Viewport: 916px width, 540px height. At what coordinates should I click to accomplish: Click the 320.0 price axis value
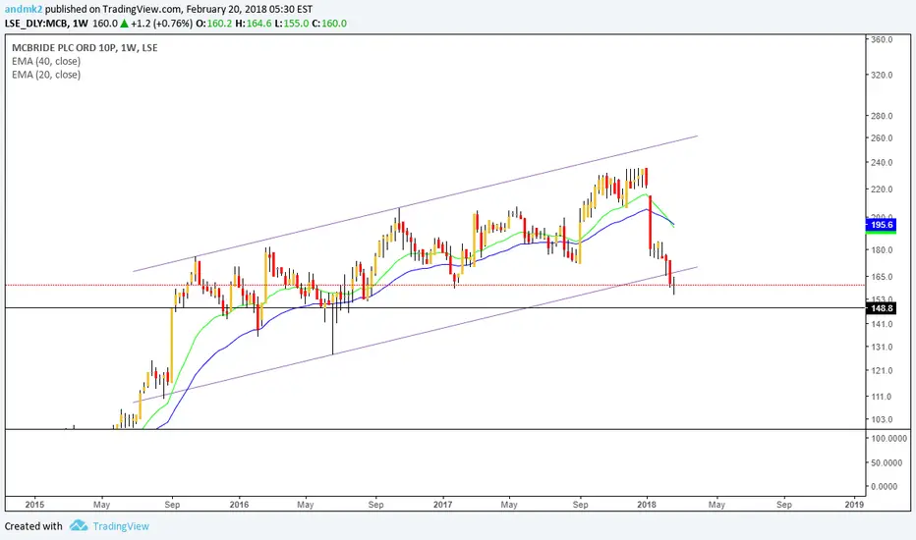(882, 75)
